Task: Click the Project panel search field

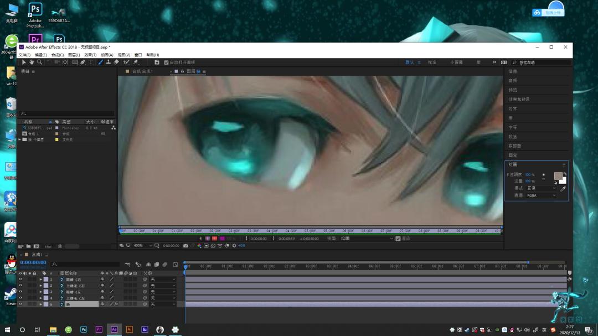Action: point(67,113)
